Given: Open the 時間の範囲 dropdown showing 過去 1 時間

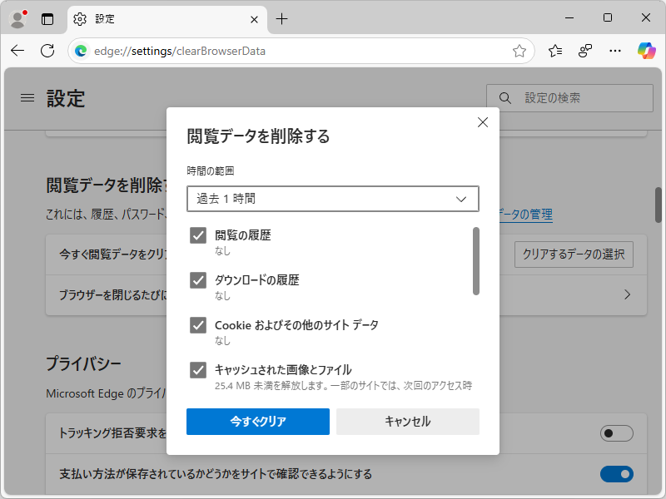Looking at the screenshot, I should coord(332,199).
